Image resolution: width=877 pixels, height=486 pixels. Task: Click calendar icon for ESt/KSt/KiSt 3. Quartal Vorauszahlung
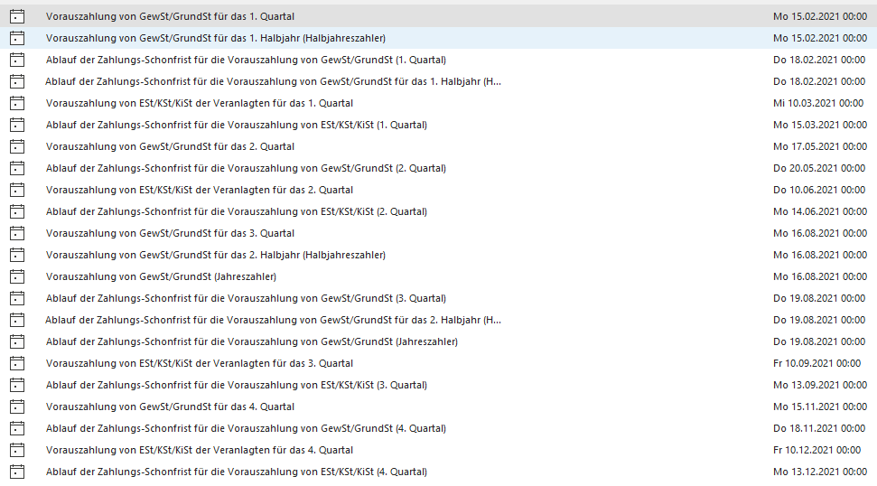[16, 363]
